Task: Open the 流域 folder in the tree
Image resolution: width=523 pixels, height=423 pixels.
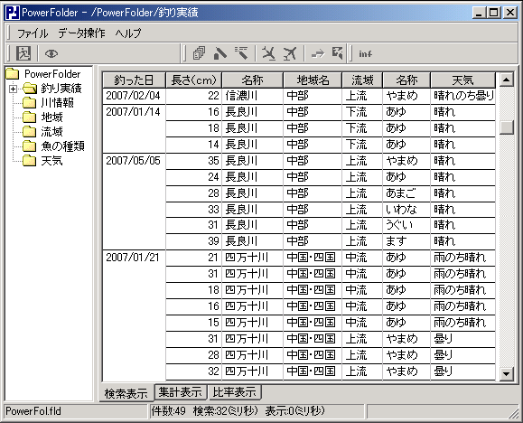Action: pos(52,132)
